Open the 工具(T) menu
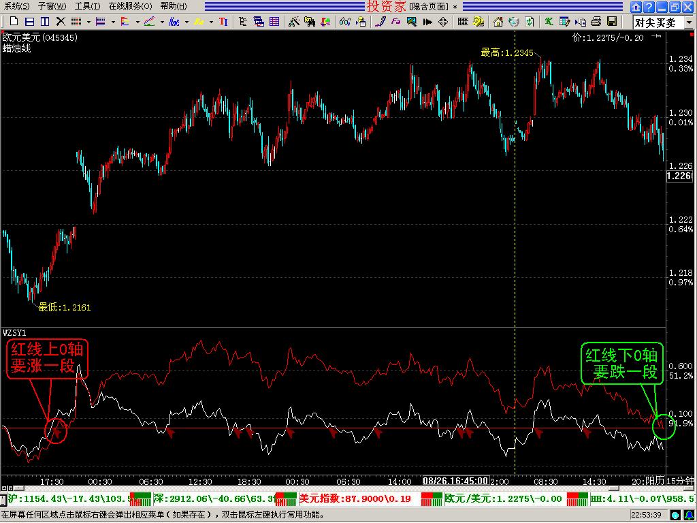The image size is (697, 523). [88, 6]
